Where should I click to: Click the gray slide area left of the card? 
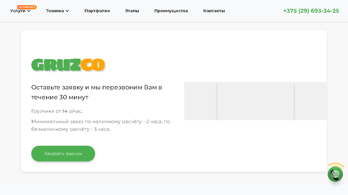[x=201, y=101]
